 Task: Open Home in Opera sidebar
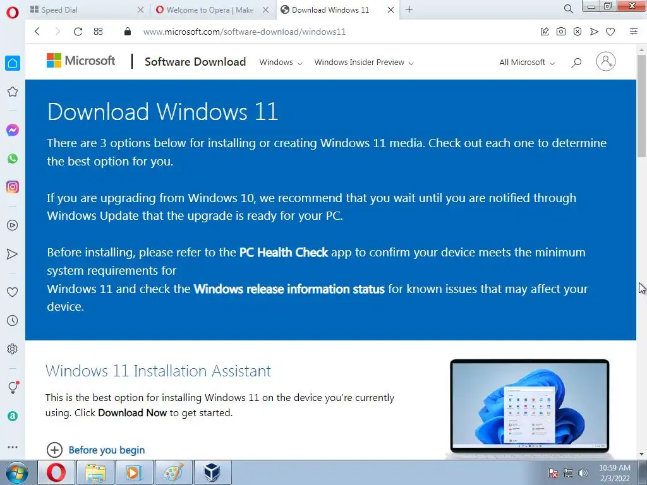coord(13,63)
